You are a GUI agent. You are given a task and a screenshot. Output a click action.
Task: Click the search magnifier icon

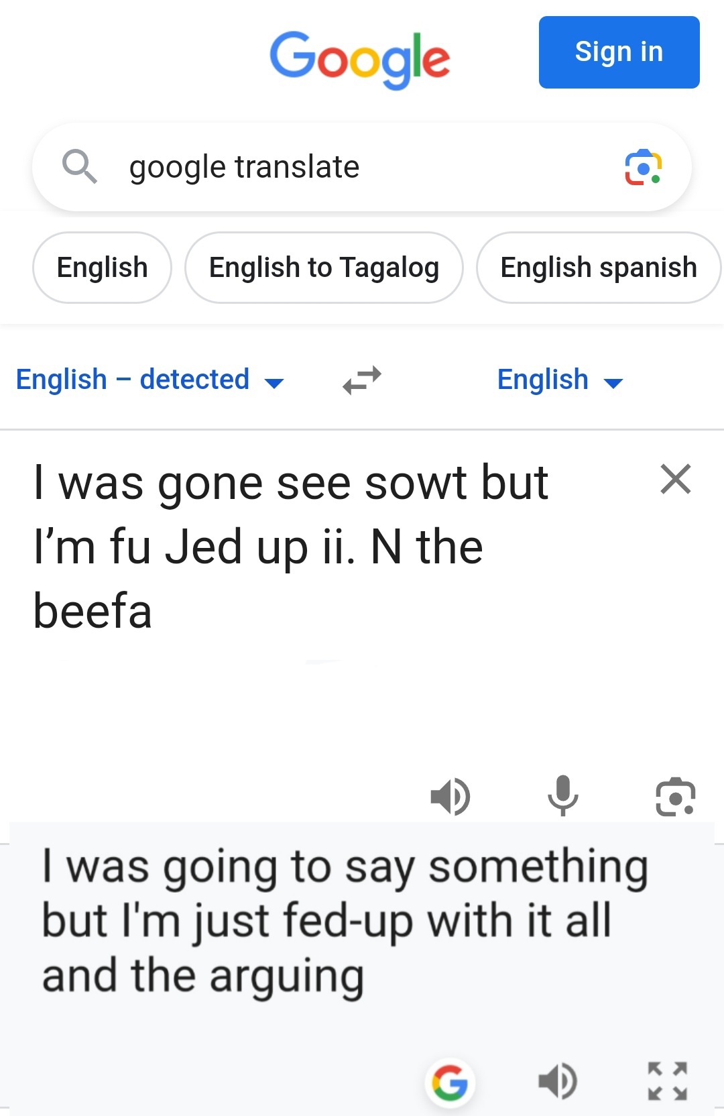[x=79, y=166]
